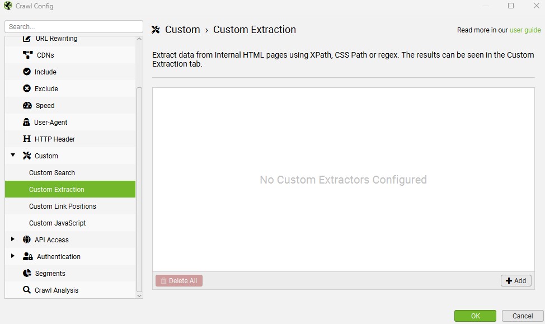
Task: Add a new custom extractor
Action: coord(516,281)
